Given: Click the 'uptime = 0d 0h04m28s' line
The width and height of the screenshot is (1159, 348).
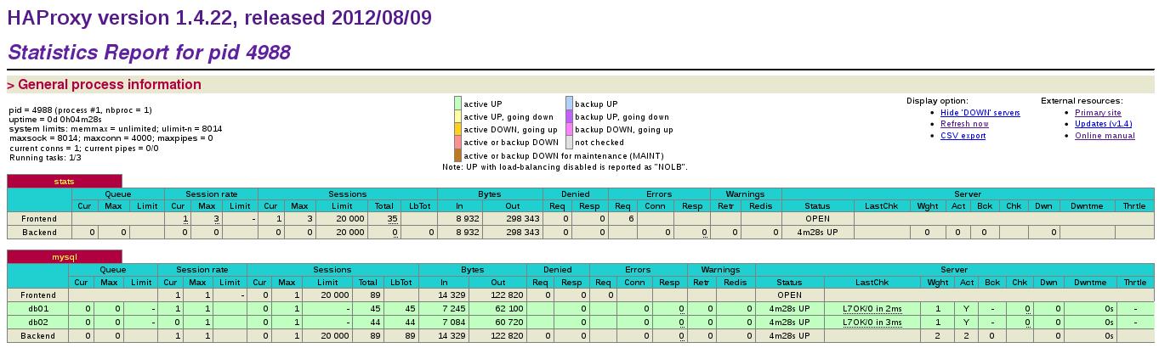Looking at the screenshot, I should 54,120.
